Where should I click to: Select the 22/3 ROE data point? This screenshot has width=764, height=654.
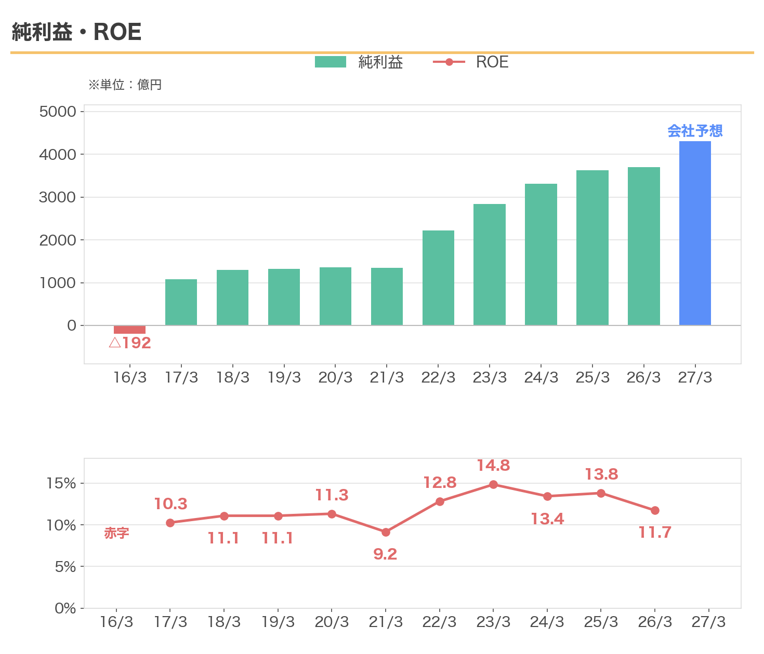pos(440,501)
